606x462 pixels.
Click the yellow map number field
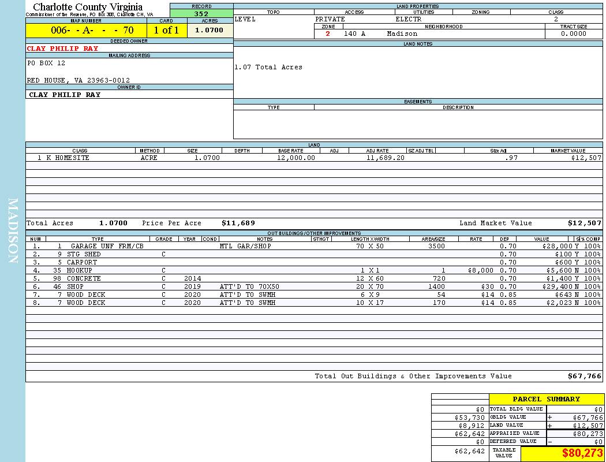(86, 30)
